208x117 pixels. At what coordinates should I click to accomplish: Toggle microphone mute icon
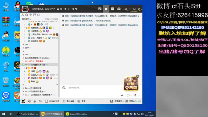tap(35, 101)
